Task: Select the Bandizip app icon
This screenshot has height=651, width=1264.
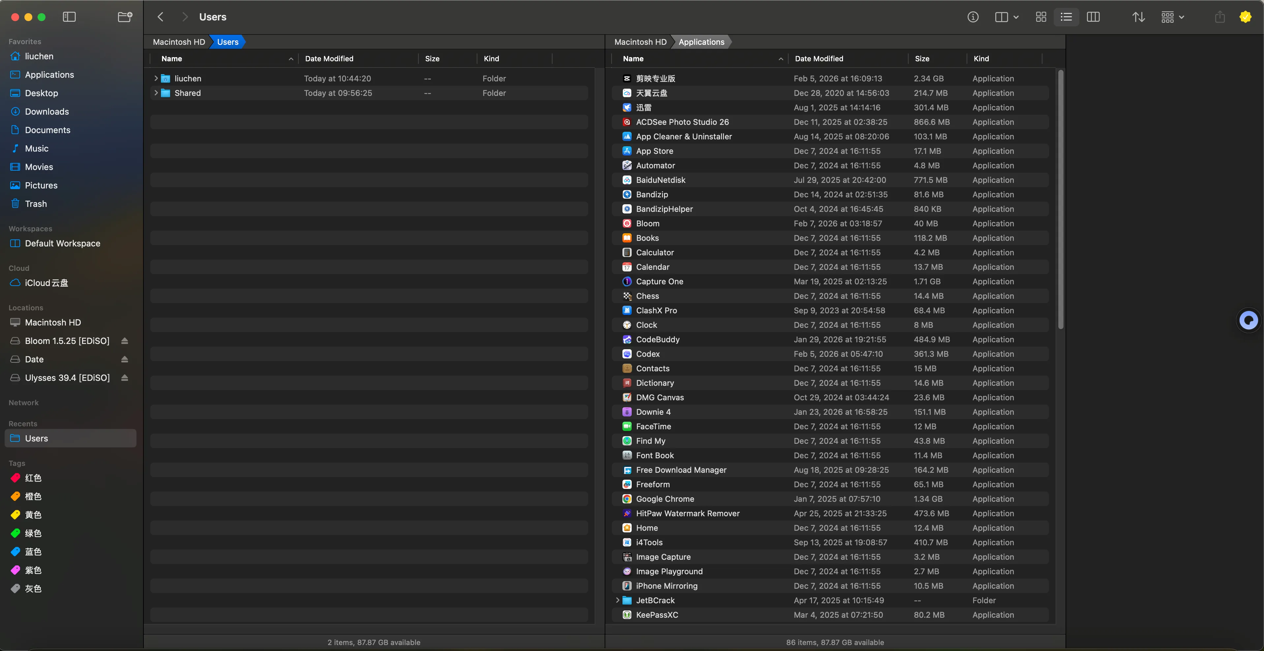Action: click(627, 195)
